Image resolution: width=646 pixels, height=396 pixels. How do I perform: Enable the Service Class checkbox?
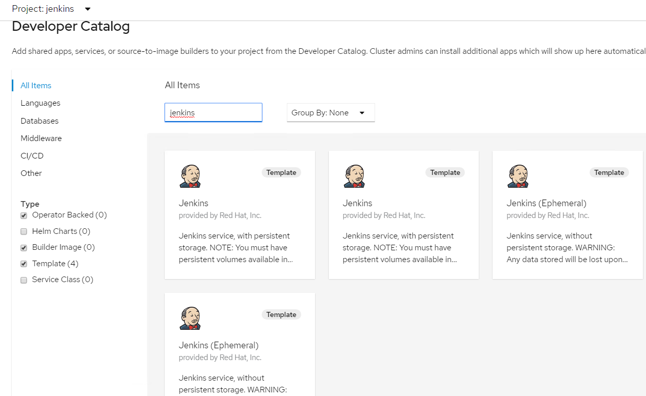tap(24, 280)
